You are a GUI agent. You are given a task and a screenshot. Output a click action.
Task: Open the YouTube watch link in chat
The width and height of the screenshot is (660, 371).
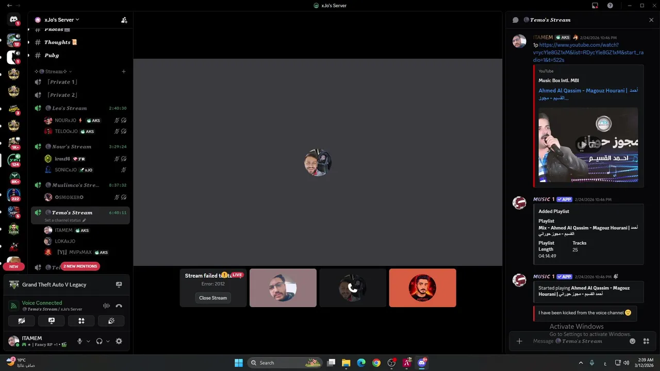coord(588,53)
